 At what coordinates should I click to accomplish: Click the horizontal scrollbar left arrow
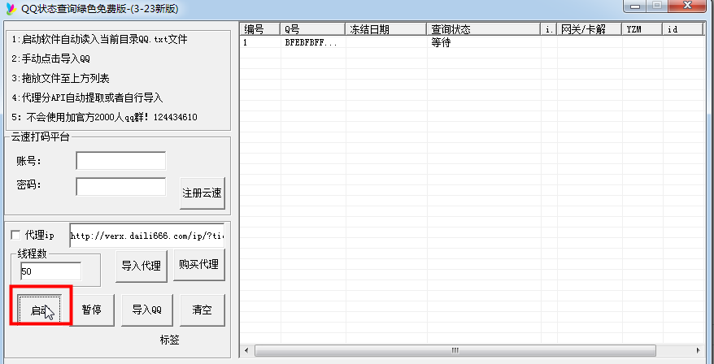[x=246, y=350]
